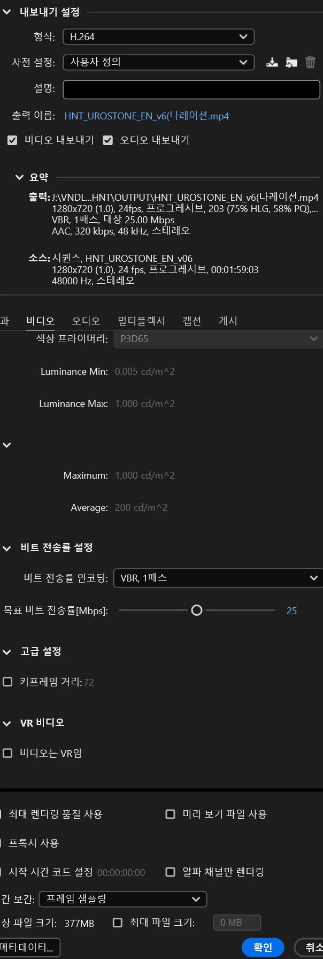The image size is (323, 959).
Task: Enable the 키프레임 거리 checkbox
Action: tap(7, 682)
